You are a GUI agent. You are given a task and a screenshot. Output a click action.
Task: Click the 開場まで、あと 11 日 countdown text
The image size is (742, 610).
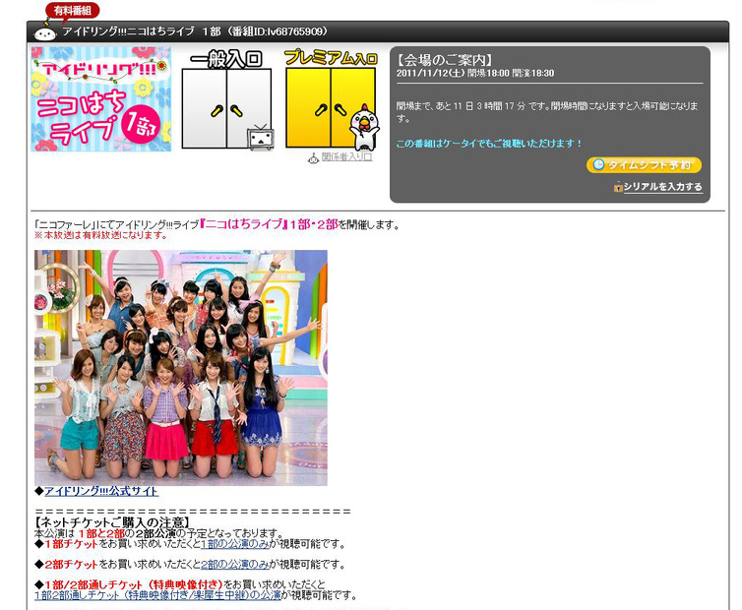547,112
